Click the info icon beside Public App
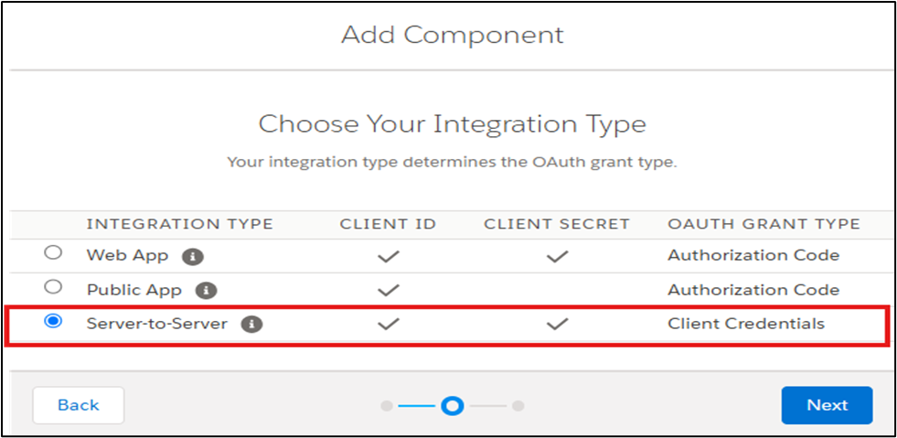 206,291
